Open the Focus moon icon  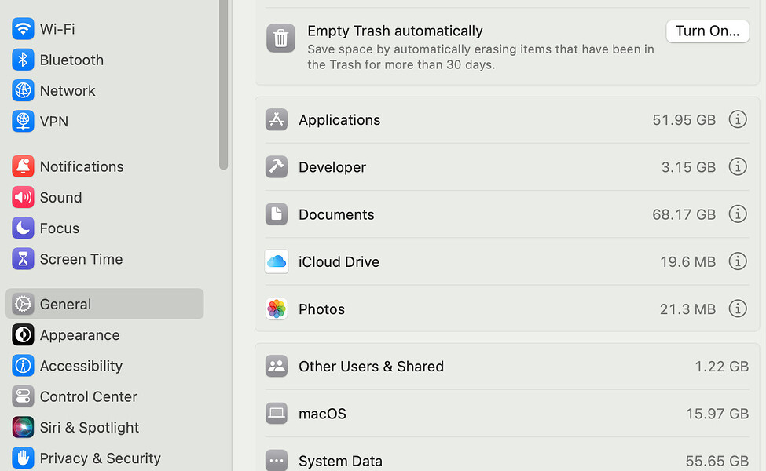coord(23,228)
